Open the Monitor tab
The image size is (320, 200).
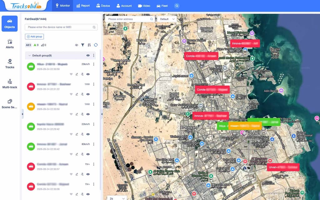(x=63, y=6)
